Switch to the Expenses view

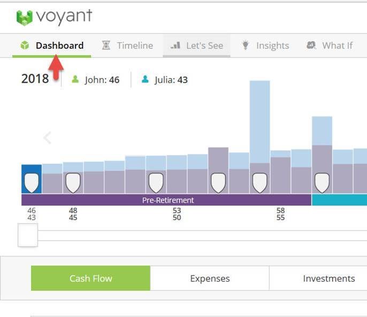210,279
